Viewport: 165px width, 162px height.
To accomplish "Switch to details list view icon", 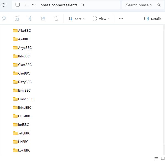I will 156,159.
